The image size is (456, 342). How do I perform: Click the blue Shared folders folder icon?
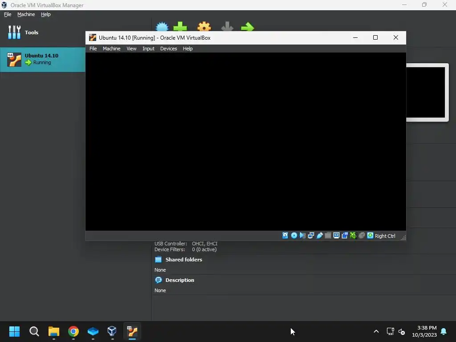(158, 260)
